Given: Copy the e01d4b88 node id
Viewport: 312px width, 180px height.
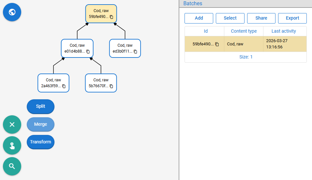Looking at the screenshot, I should click(88, 52).
